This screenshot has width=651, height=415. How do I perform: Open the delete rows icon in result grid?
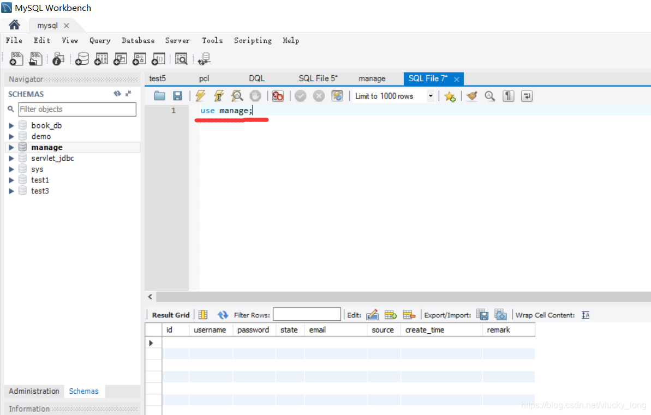pos(409,315)
